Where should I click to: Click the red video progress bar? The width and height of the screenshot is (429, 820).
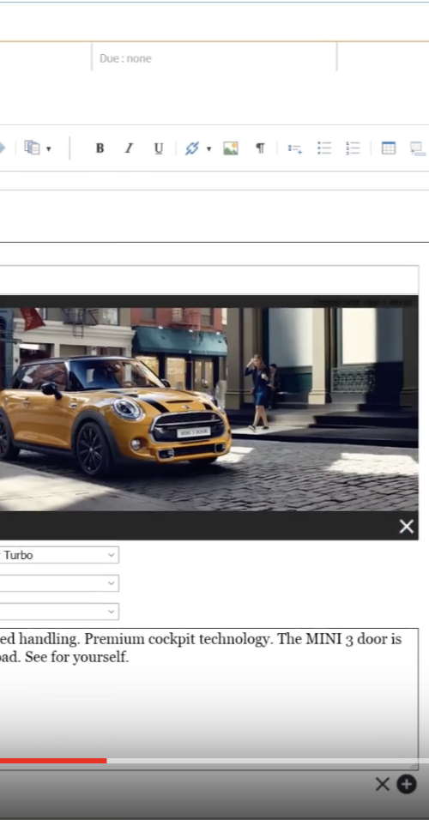click(53, 761)
